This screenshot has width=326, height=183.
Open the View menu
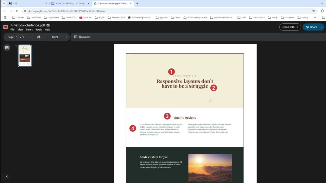pyautogui.click(x=20, y=29)
